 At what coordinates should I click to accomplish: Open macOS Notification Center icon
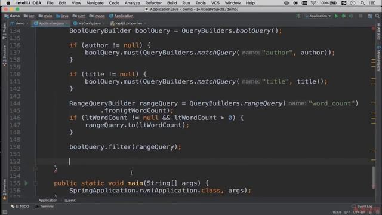click(x=372, y=3)
